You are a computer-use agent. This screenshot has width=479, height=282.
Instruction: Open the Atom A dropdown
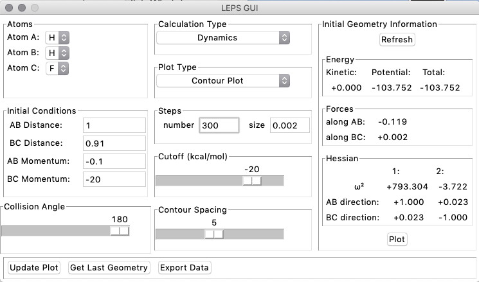(58, 37)
